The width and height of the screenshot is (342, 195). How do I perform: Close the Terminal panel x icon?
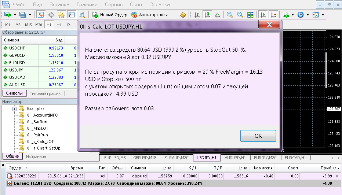3,165
